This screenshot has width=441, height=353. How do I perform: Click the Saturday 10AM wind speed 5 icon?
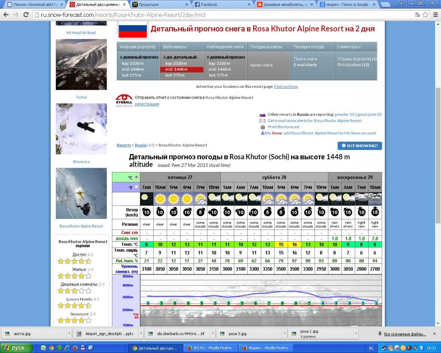pos(268,212)
